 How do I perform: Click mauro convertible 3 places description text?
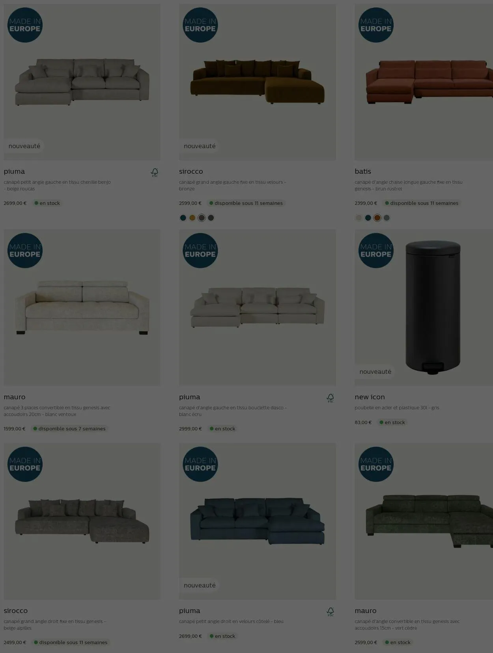(57, 411)
